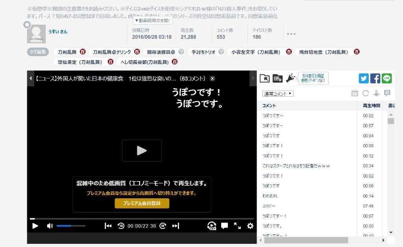Screen dimensions: 403x247
Task: Click the megaphone promotion icon
Action: (290, 78)
